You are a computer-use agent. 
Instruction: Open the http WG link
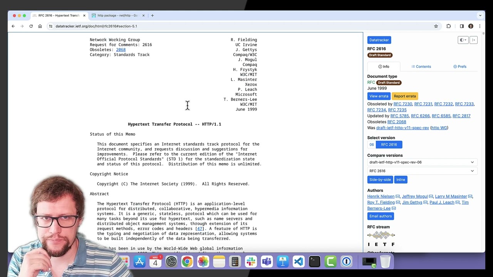tap(439, 128)
